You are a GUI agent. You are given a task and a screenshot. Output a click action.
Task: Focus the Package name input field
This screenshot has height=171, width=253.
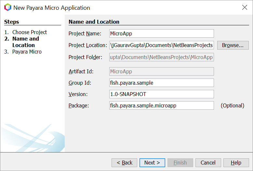(162, 105)
